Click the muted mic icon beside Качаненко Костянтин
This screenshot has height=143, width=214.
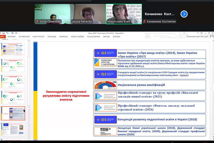tap(144, 22)
